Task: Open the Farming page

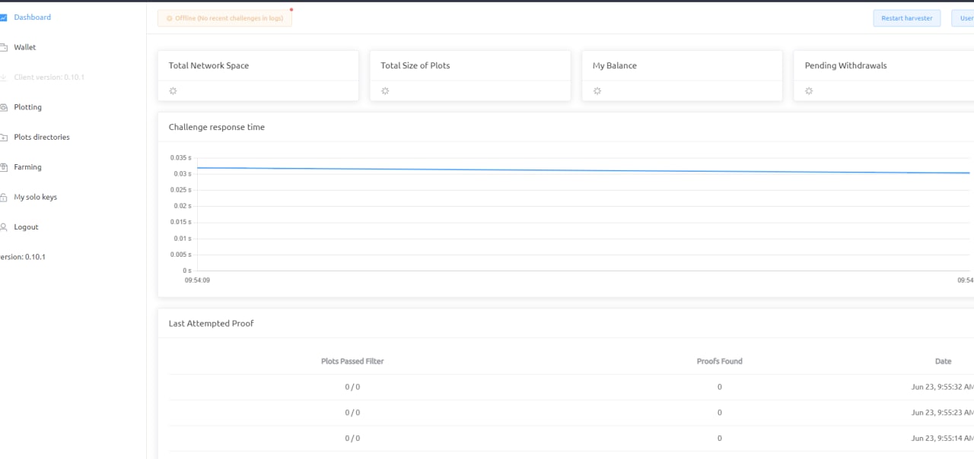Action: [x=28, y=167]
